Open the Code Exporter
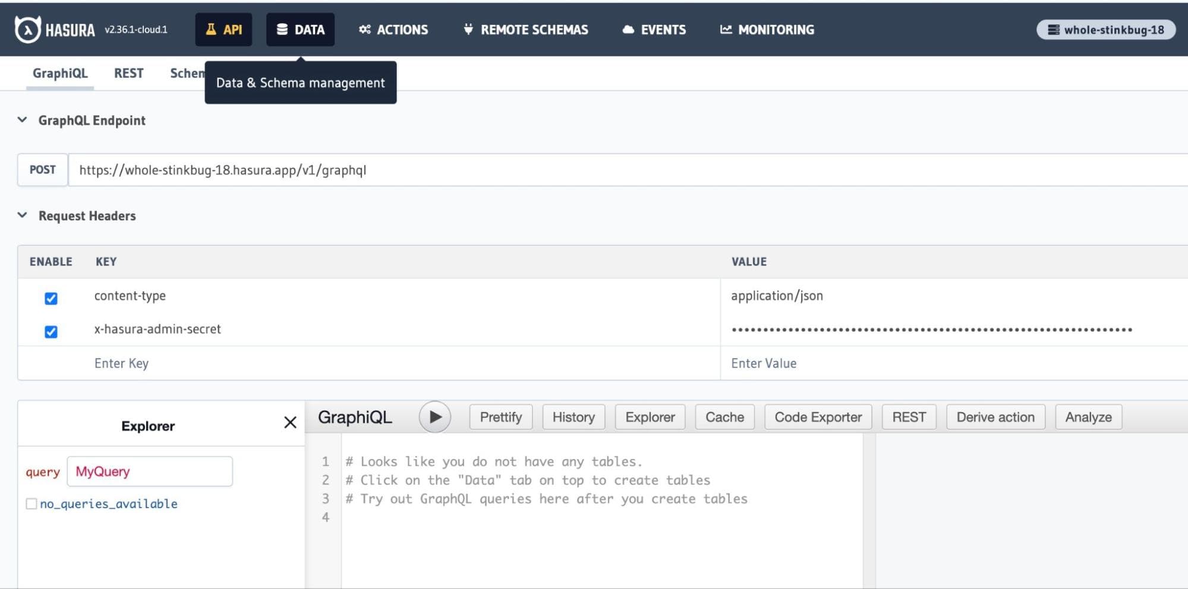The image size is (1188, 589). point(818,417)
